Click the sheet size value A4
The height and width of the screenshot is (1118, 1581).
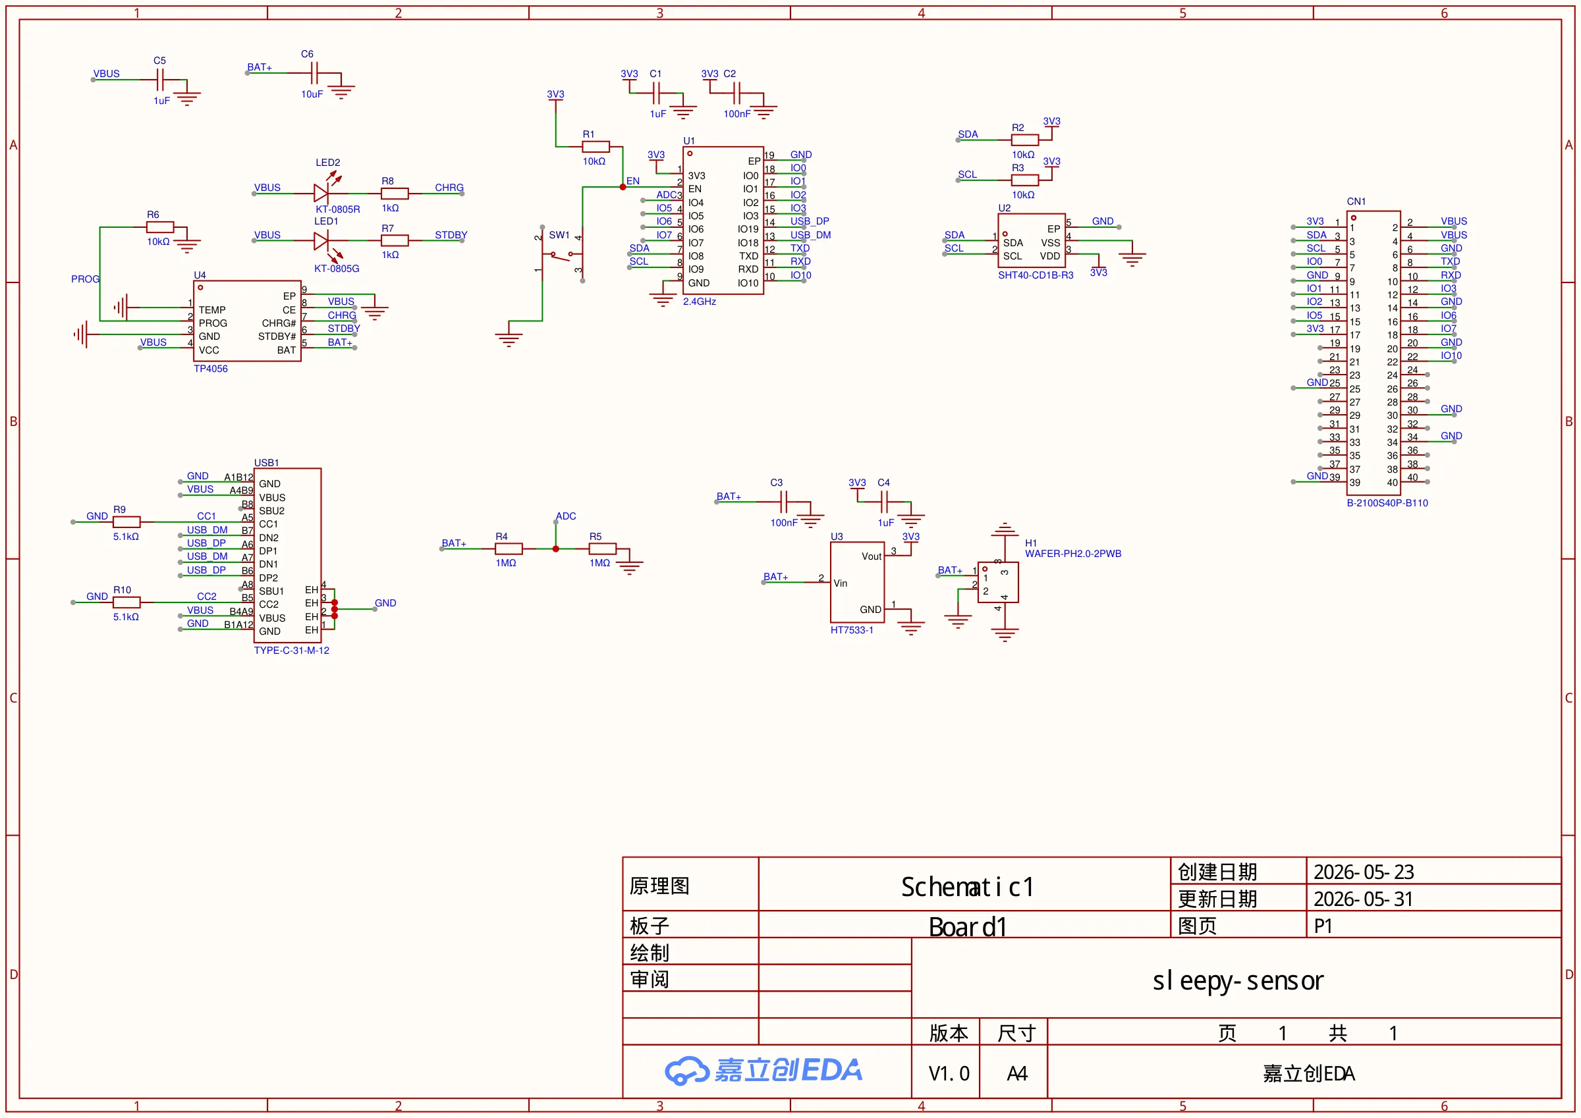tap(1017, 1074)
